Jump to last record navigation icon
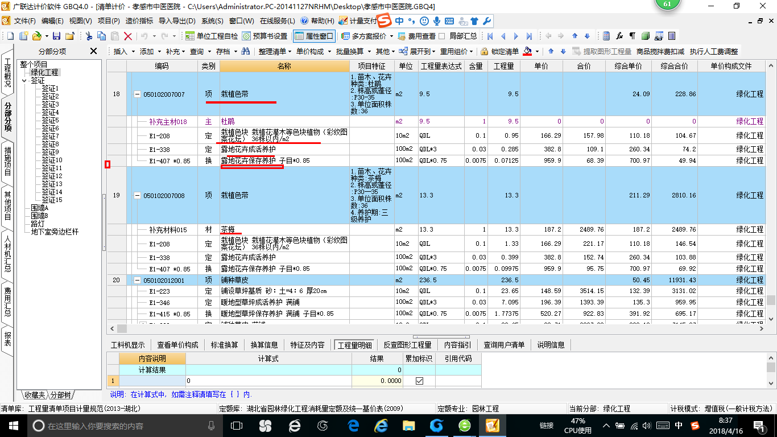Viewport: 777px width, 437px height. coord(530,36)
